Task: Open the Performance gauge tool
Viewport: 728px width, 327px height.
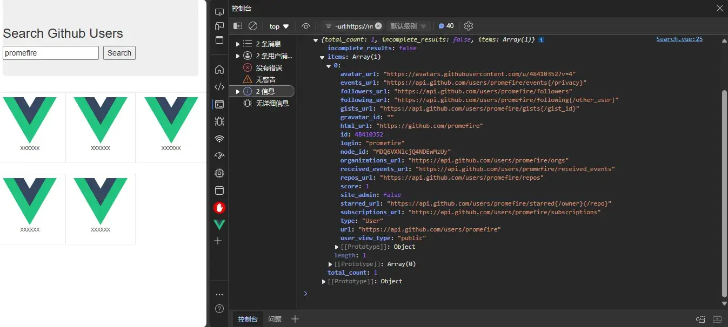Action: point(219,156)
